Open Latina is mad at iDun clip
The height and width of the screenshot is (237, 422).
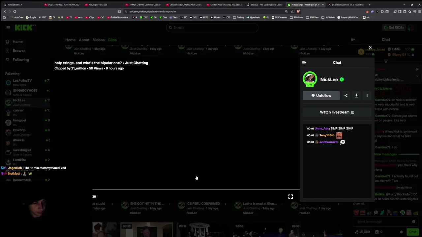coord(260,204)
